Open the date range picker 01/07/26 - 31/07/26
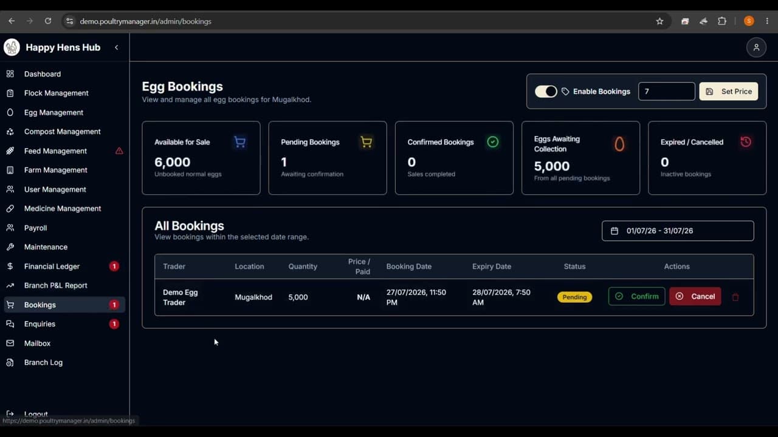 678,231
